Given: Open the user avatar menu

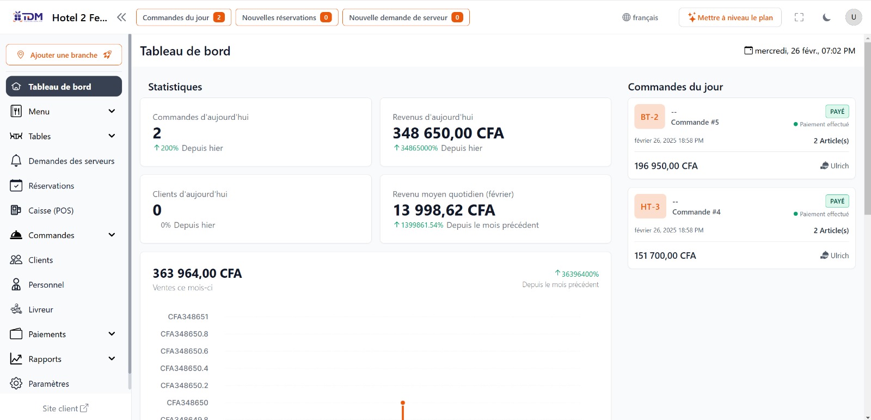Looking at the screenshot, I should point(853,17).
